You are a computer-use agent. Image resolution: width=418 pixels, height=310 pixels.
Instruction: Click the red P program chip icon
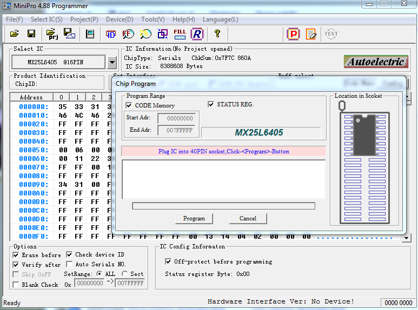click(293, 34)
